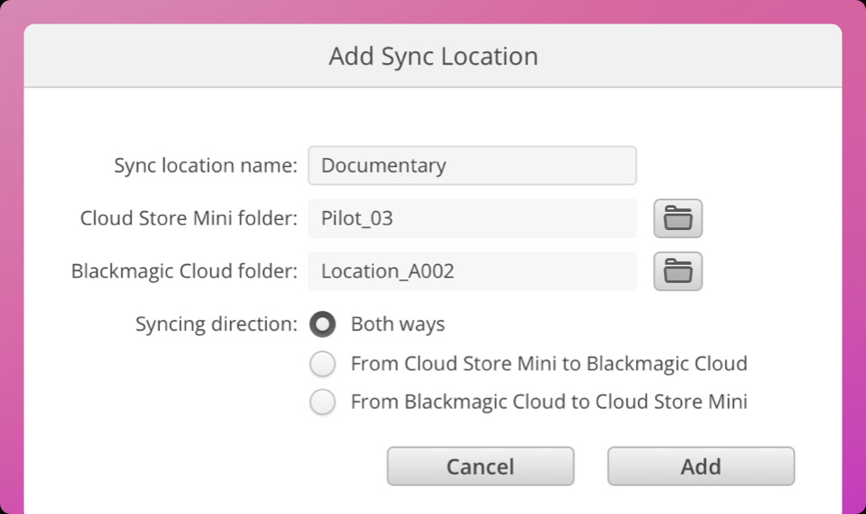Click the "From Cloud Store Mini to Blackmagic Cloud" text
Viewport: 866px width, 514px height.
[548, 364]
